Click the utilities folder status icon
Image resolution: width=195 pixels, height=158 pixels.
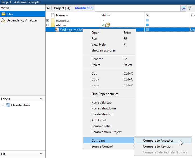(108, 25)
